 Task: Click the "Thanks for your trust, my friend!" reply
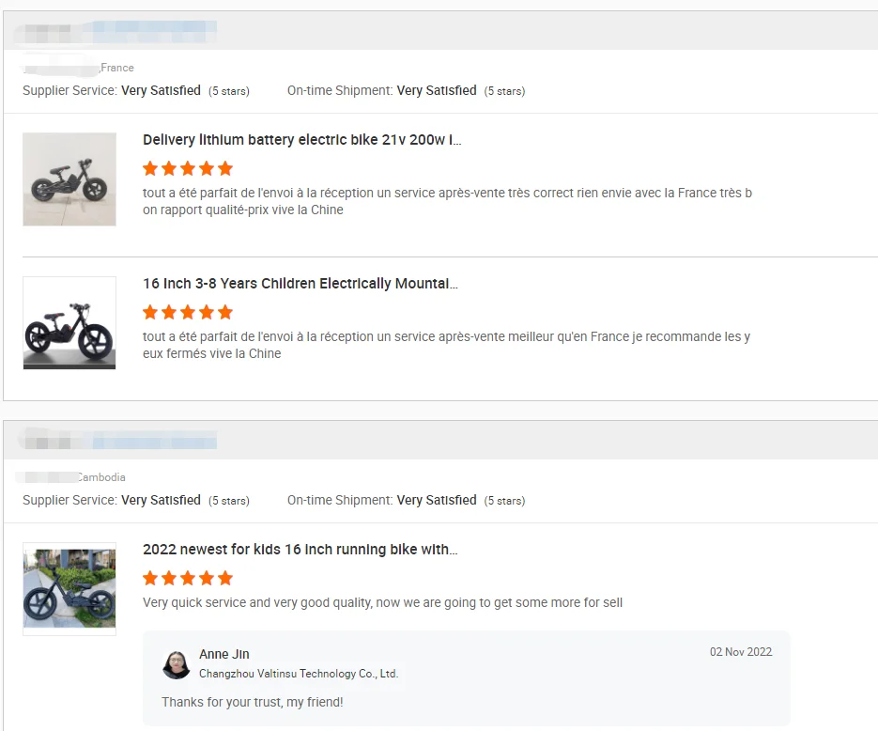252,702
